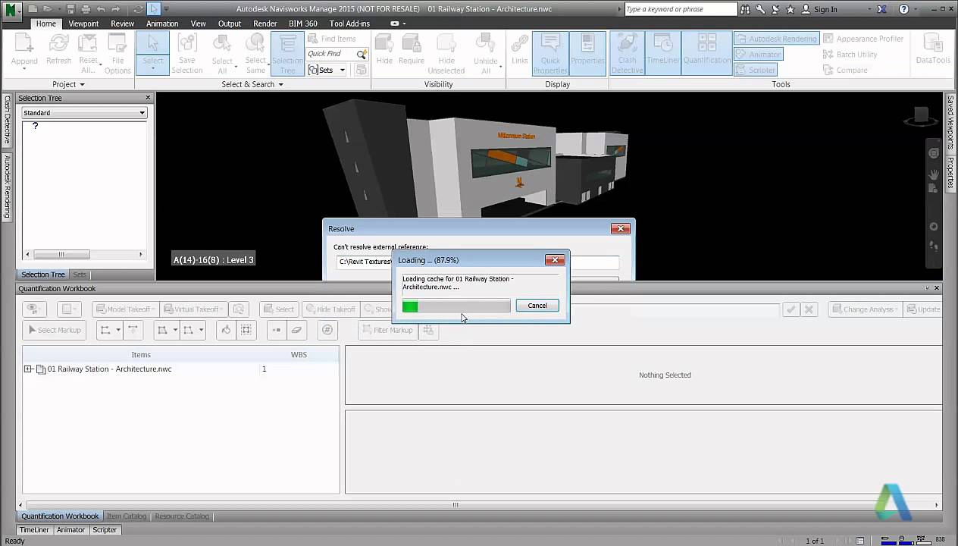Viewport: 958px width, 546px height.
Task: Cancel the Loading cache dialog
Action: coord(537,306)
